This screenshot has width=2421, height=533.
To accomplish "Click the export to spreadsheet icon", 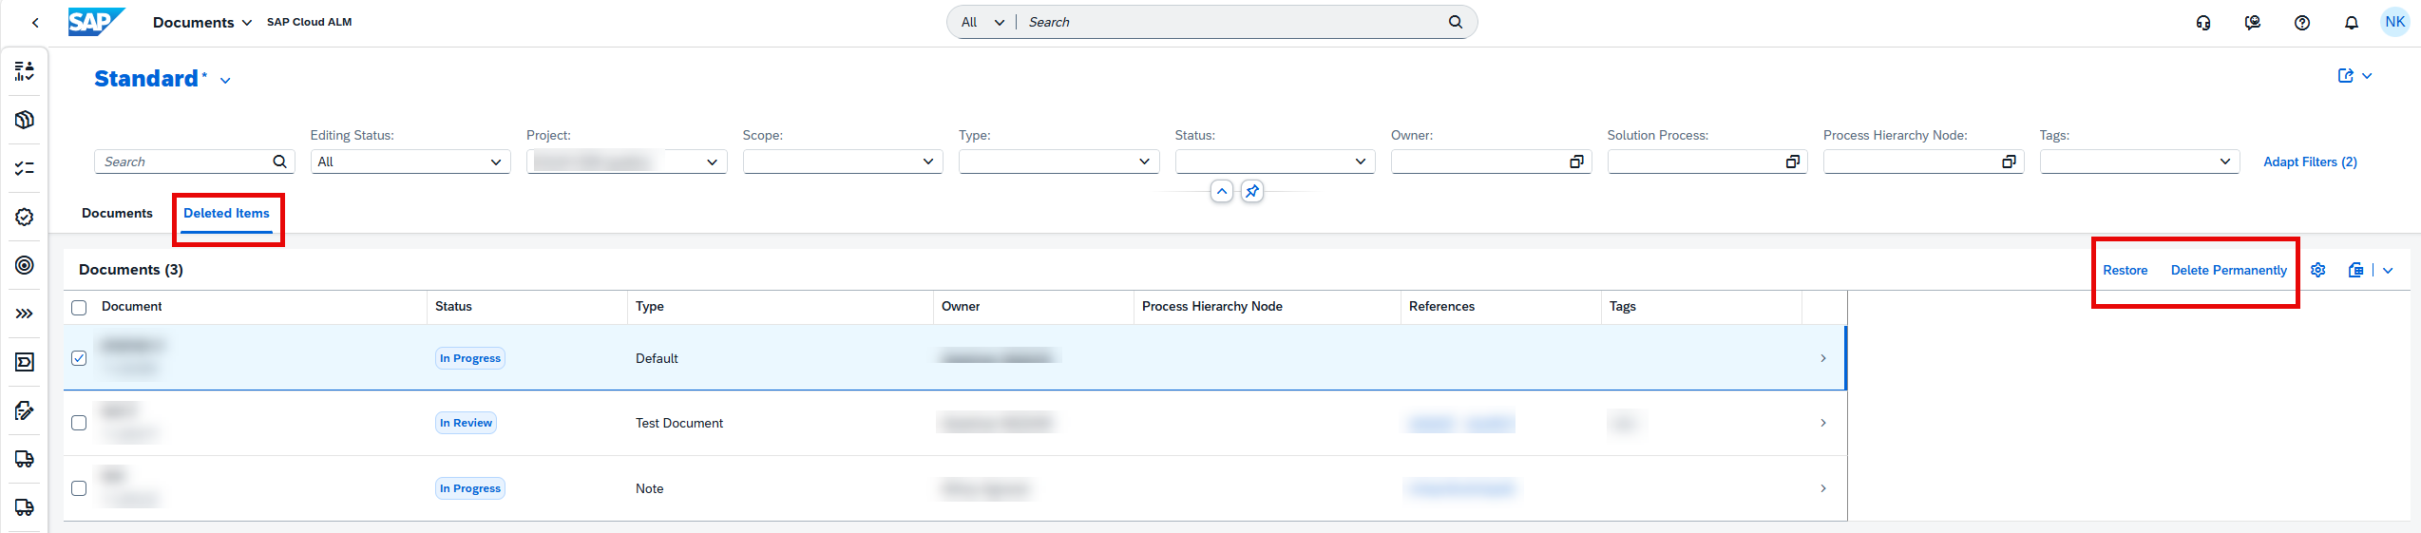I will tap(2355, 271).
